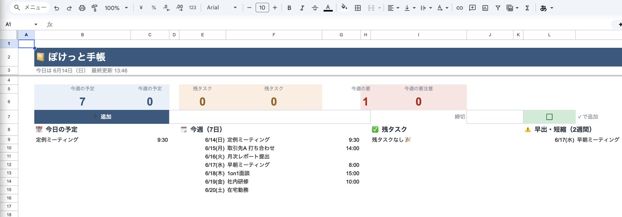Select column I header
This screenshot has height=217, width=622.
pos(419,35)
